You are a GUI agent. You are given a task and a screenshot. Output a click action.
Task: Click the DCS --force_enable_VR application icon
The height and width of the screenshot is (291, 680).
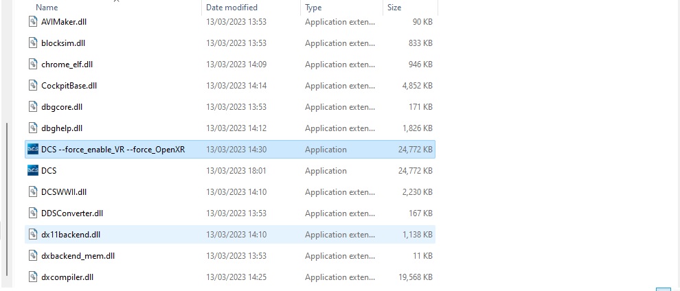click(33, 150)
